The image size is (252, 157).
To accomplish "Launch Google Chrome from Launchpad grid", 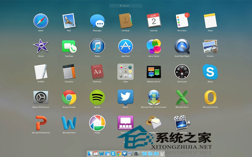I will click(69, 98).
